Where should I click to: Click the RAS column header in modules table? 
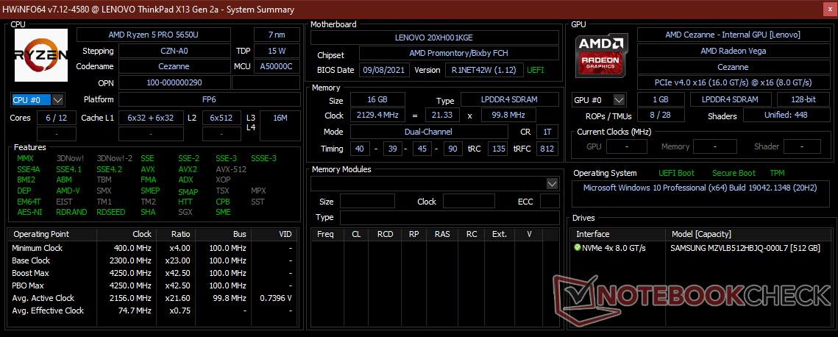[442, 234]
